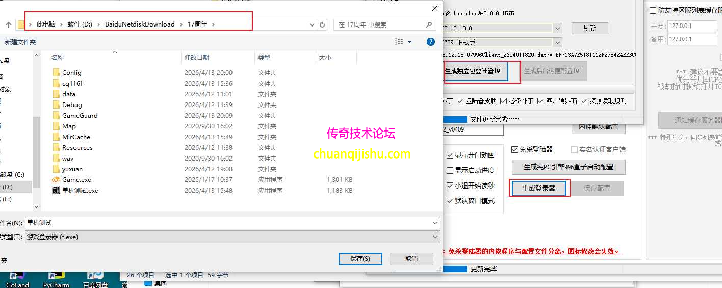Click the folder icon in address bar
722x288 pixels.
click(21, 24)
